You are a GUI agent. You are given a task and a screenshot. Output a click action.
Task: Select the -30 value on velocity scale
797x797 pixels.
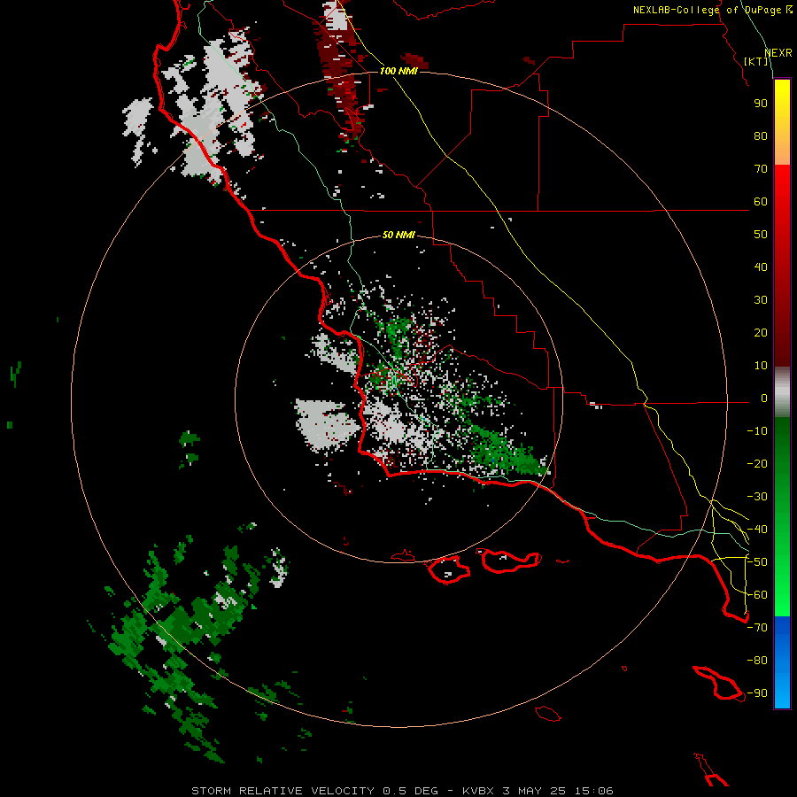point(757,497)
